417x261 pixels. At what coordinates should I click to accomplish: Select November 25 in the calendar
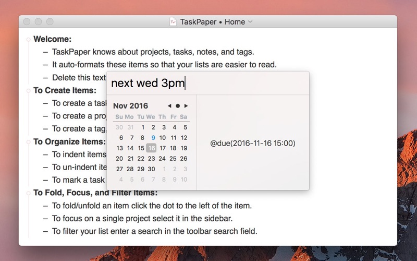(x=173, y=159)
